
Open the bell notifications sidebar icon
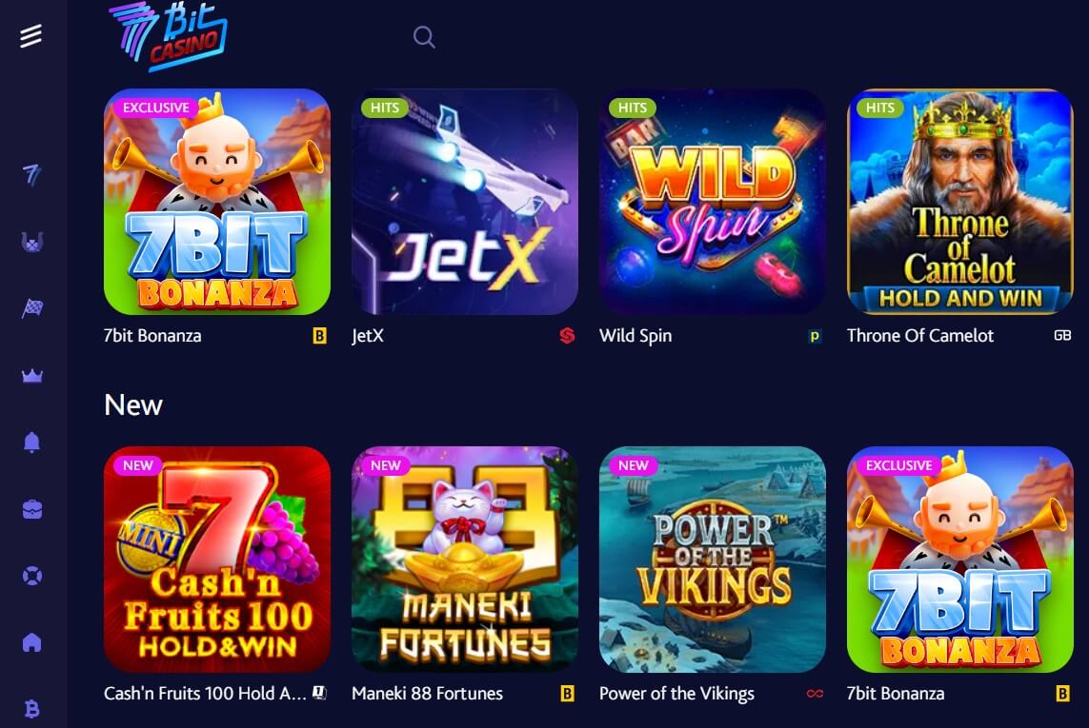click(32, 443)
